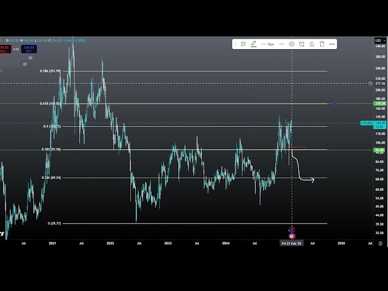388x291 pixels.
Task: Open the USD currency dropdown
Action: (379, 41)
